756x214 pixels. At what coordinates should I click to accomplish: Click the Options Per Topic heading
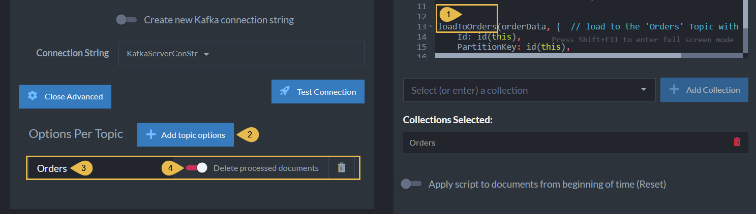click(x=76, y=134)
